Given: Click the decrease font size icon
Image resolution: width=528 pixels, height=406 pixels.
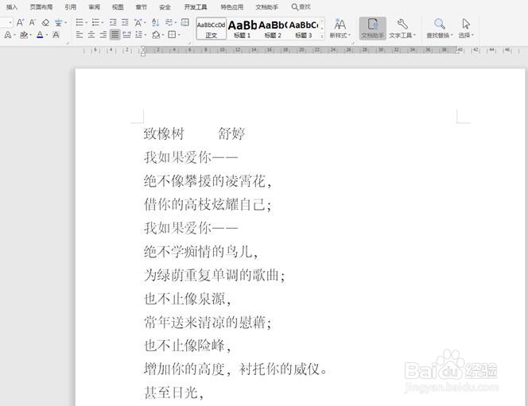Looking at the screenshot, I should 33,22.
